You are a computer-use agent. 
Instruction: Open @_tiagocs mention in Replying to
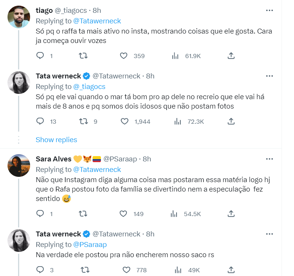89,87
